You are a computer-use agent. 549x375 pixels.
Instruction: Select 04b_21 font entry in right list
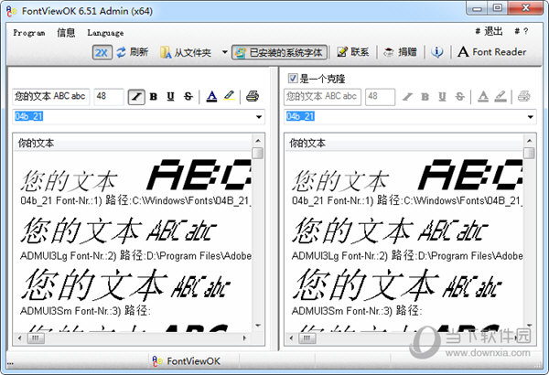coord(407,183)
